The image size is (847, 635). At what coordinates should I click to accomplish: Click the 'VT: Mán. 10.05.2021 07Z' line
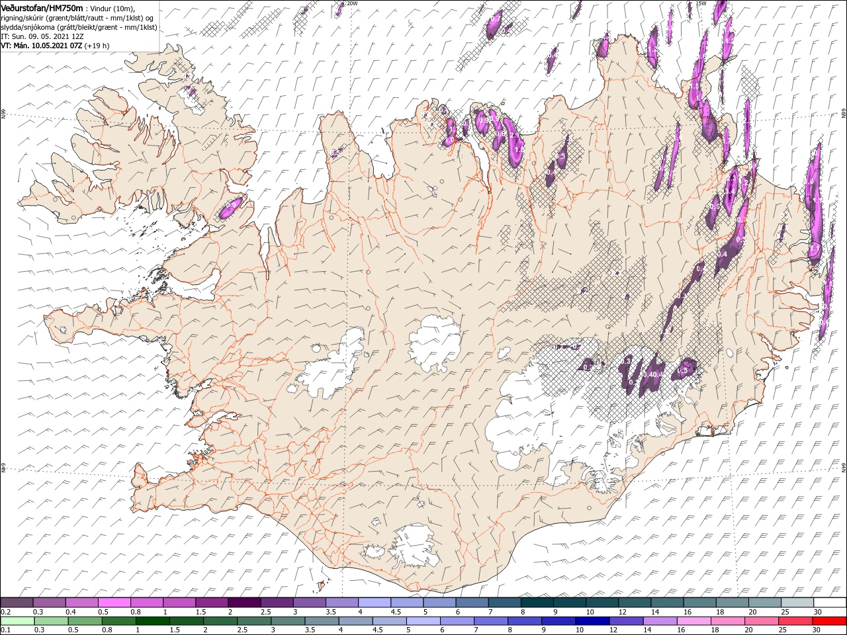coord(41,46)
